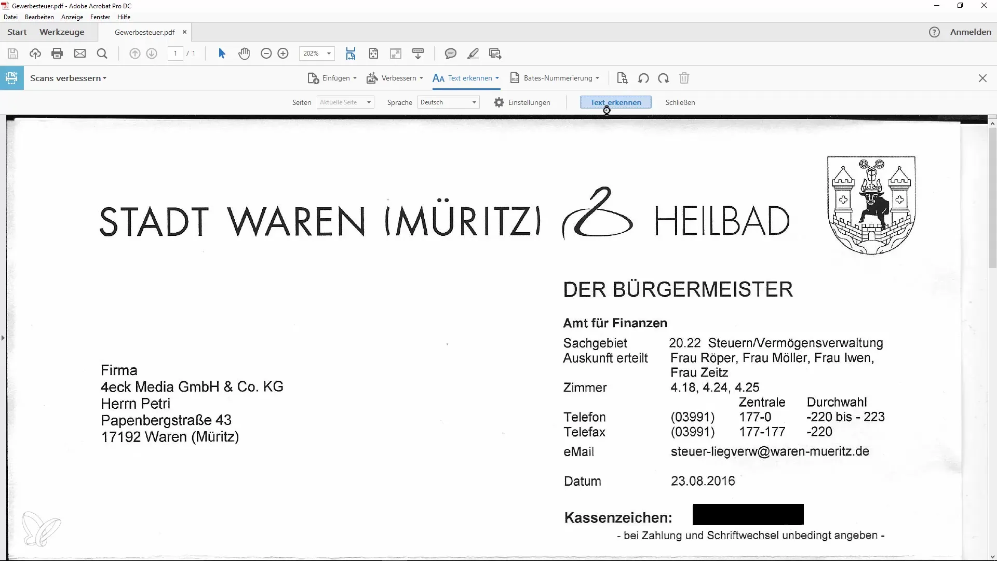Viewport: 997px width, 561px height.
Task: Open the Seiten Aktuelle Seite combo box
Action: [x=345, y=102]
